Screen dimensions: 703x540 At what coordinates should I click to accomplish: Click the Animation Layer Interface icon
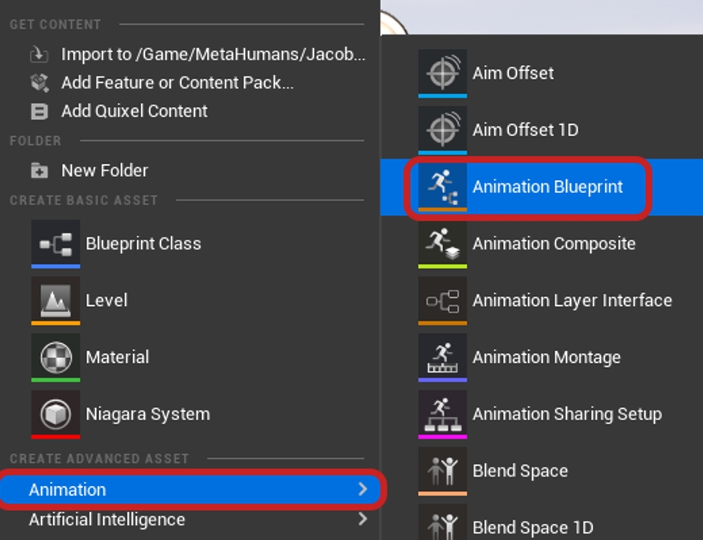[442, 300]
